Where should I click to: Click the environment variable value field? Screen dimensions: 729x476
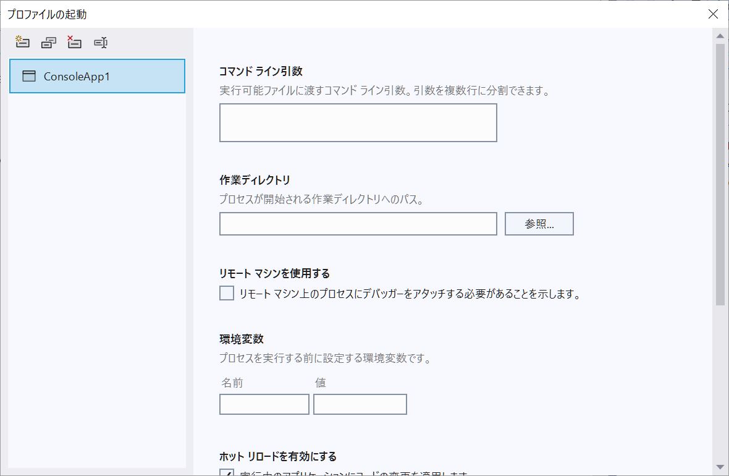360,404
